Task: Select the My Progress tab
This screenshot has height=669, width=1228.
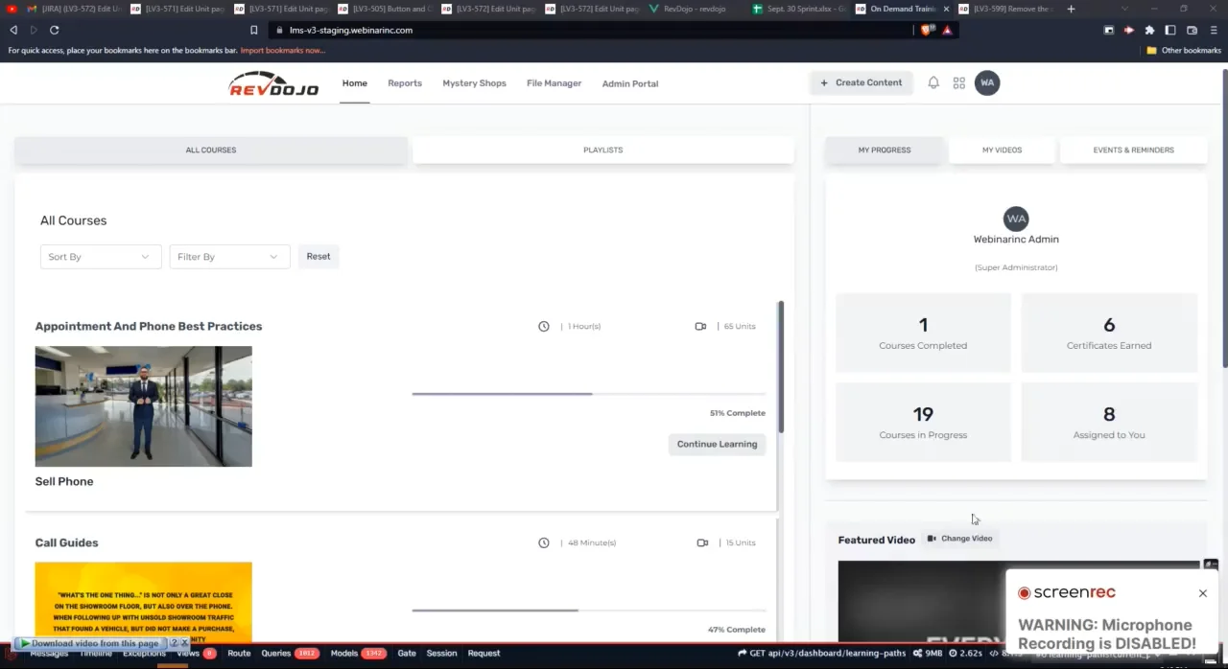Action: [885, 150]
